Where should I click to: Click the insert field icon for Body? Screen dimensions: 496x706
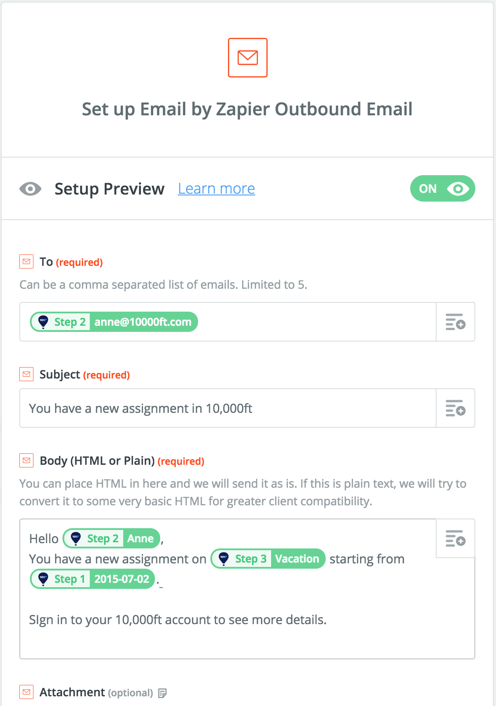pyautogui.click(x=455, y=538)
